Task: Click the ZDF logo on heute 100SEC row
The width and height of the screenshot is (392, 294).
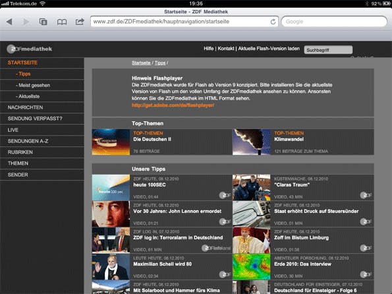Action: click(225, 195)
